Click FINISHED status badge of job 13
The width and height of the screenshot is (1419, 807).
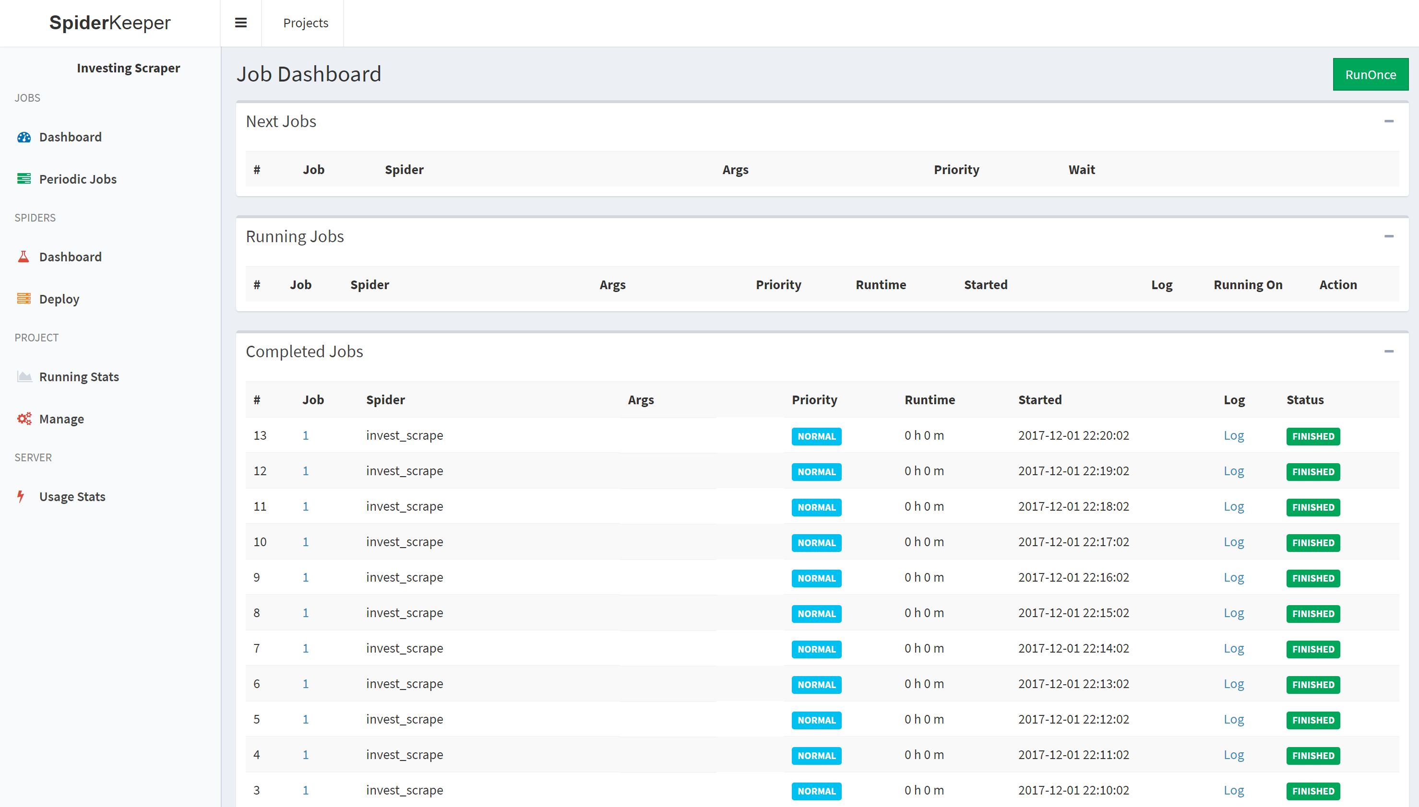[x=1313, y=436]
